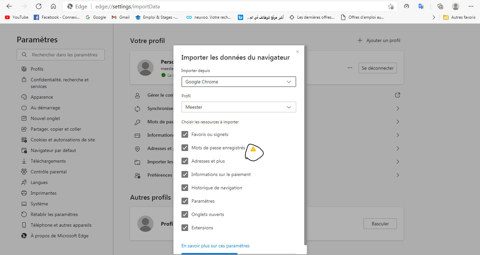Uncheck Mots de passe enregistrés
The image size is (480, 255).
tap(185, 148)
